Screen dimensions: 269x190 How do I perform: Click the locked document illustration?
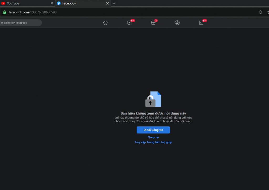pos(153,99)
